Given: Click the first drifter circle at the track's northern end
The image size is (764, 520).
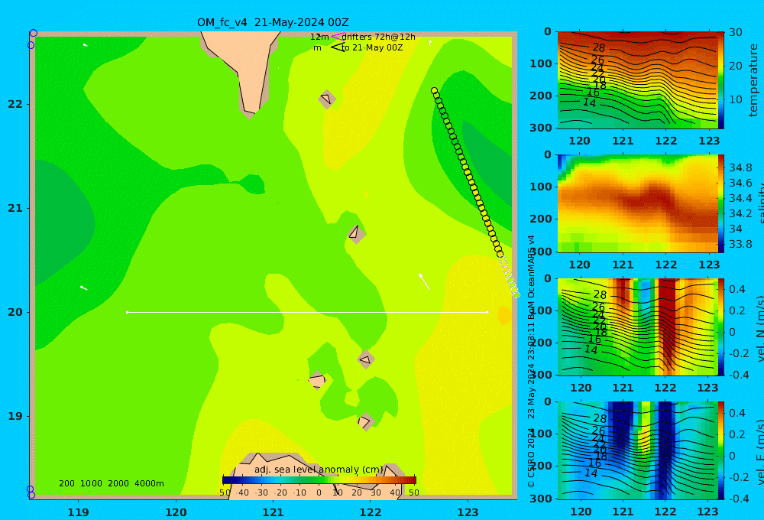Looking at the screenshot, I should click(434, 91).
